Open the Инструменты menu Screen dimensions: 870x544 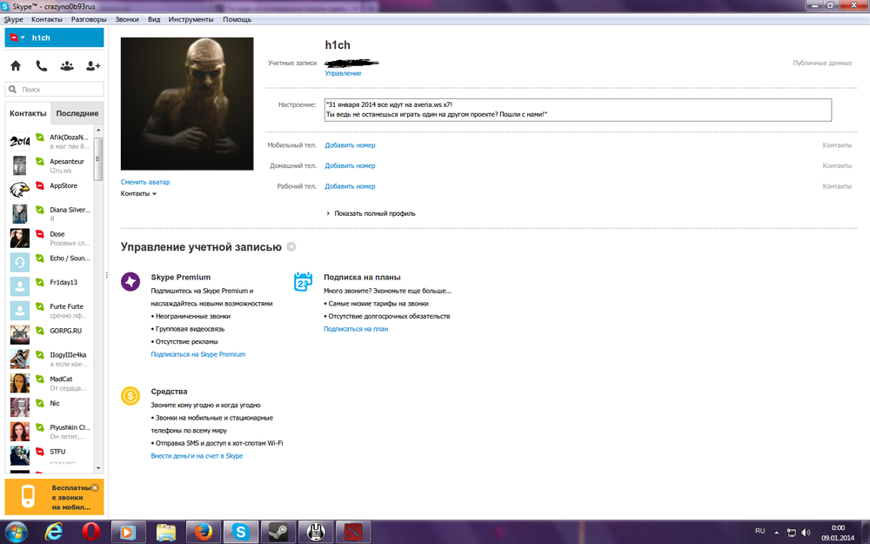[191, 19]
